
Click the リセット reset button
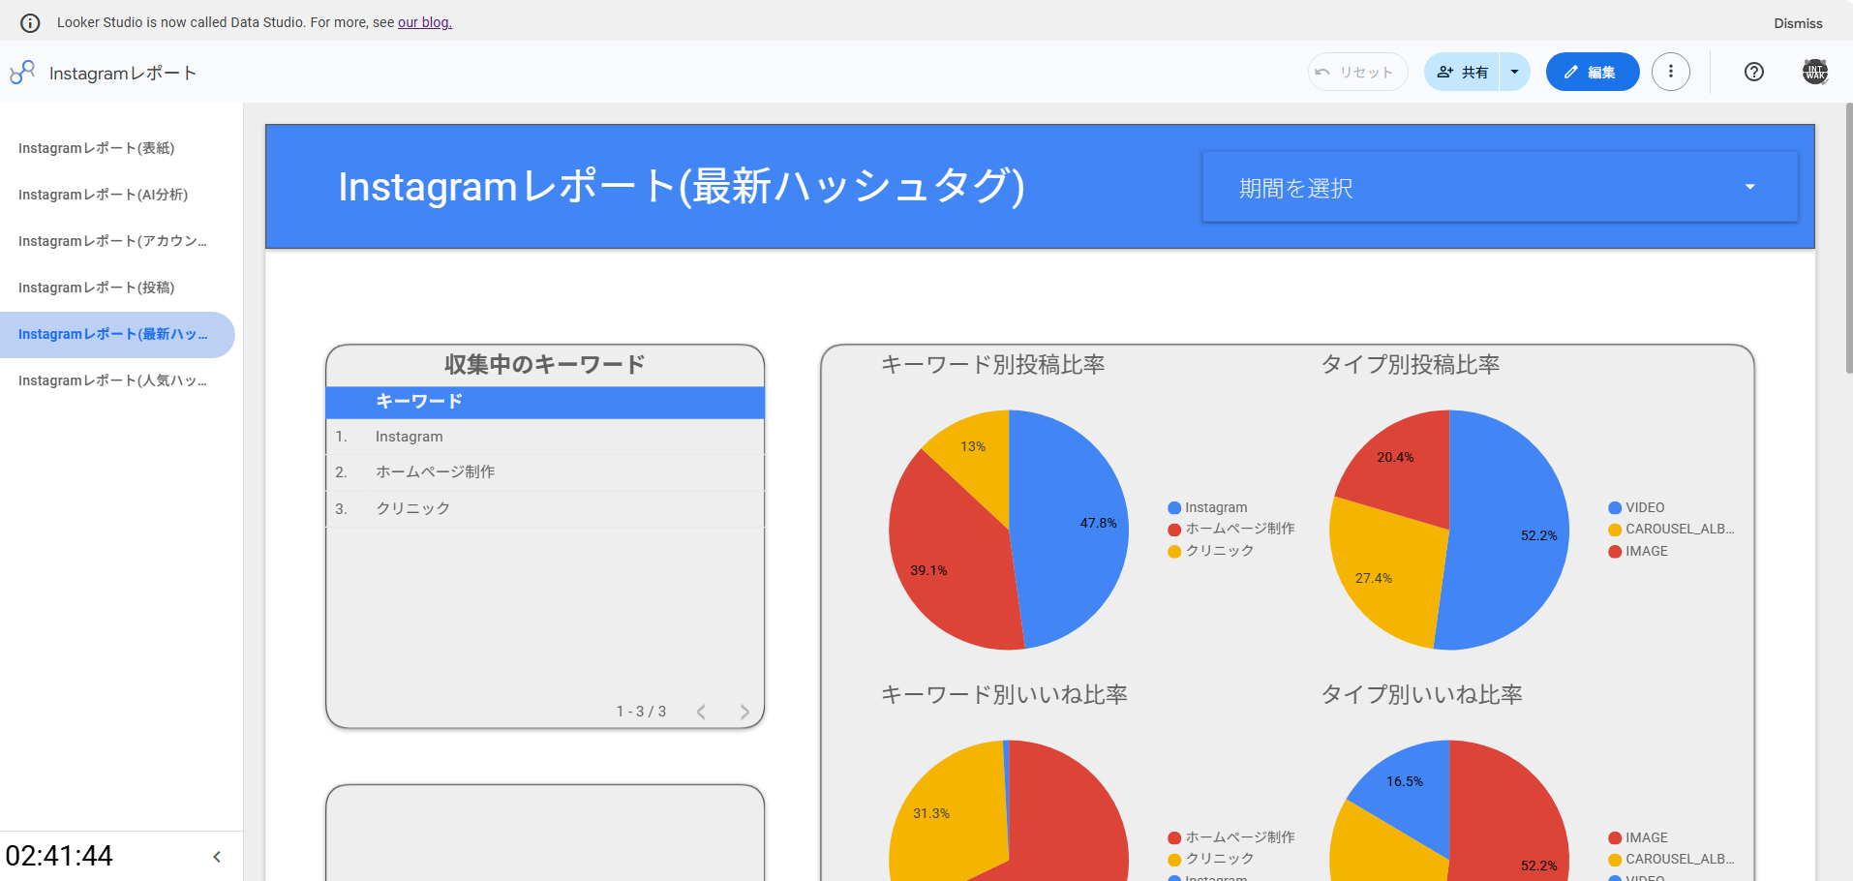(1357, 72)
